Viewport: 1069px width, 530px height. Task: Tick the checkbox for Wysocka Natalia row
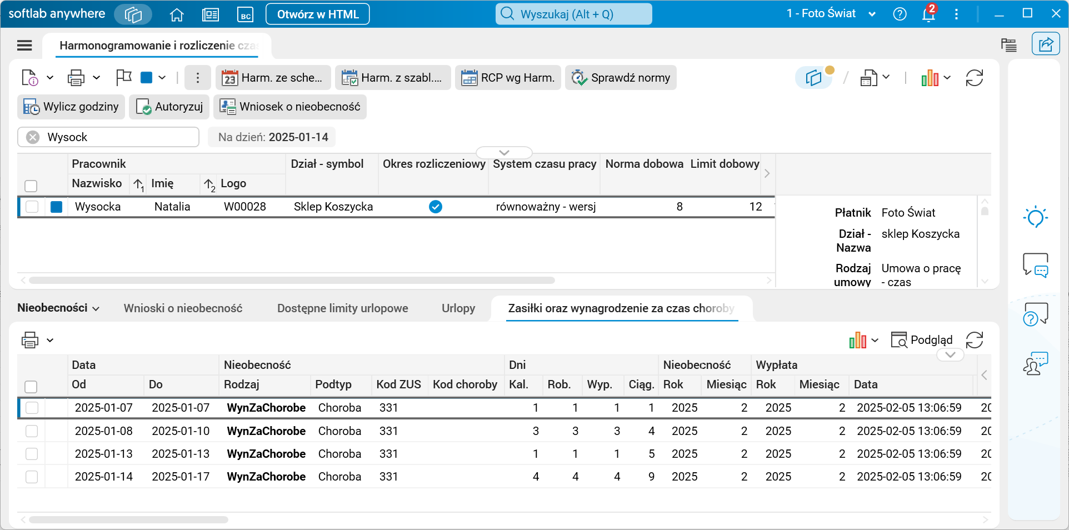[x=32, y=207]
